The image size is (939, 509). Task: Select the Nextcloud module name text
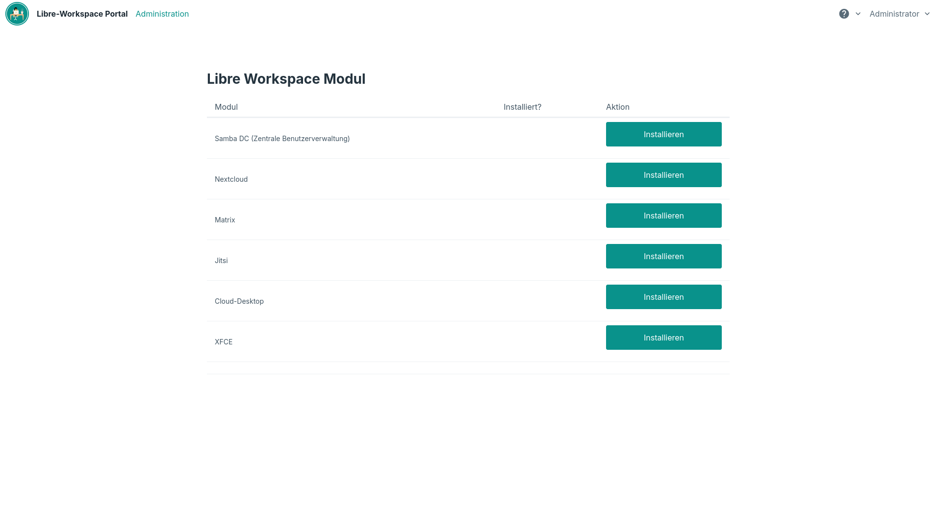coord(231,179)
